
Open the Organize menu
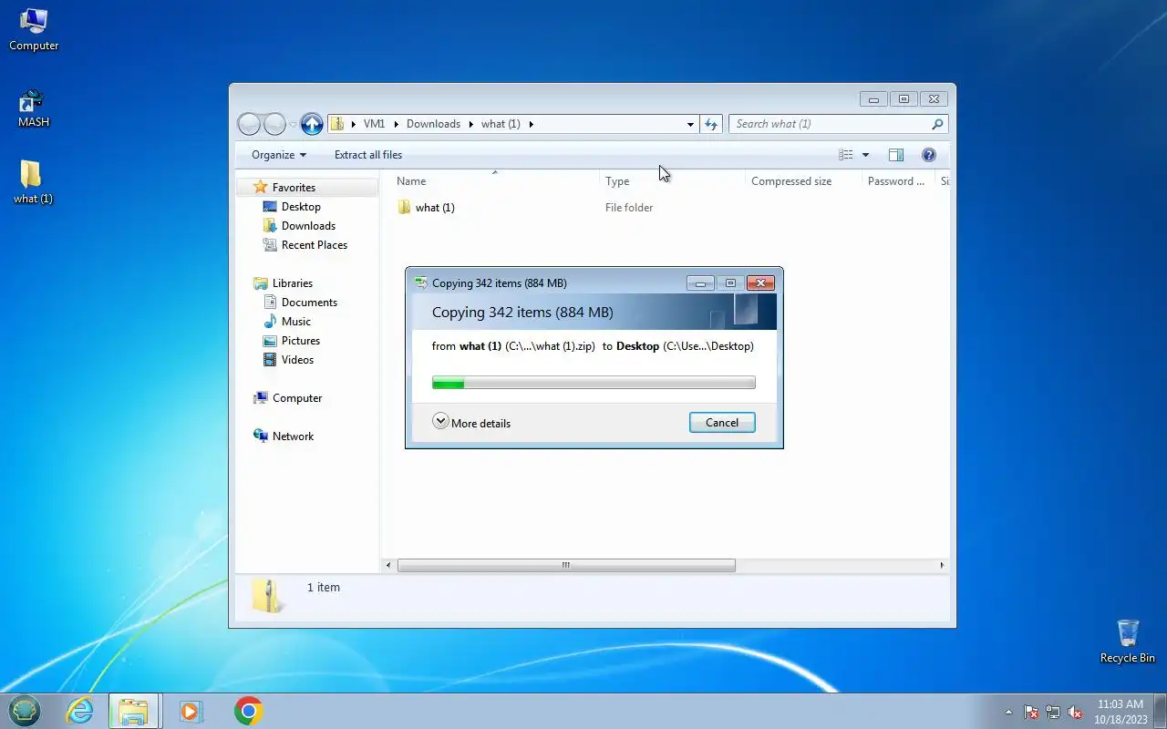279,155
